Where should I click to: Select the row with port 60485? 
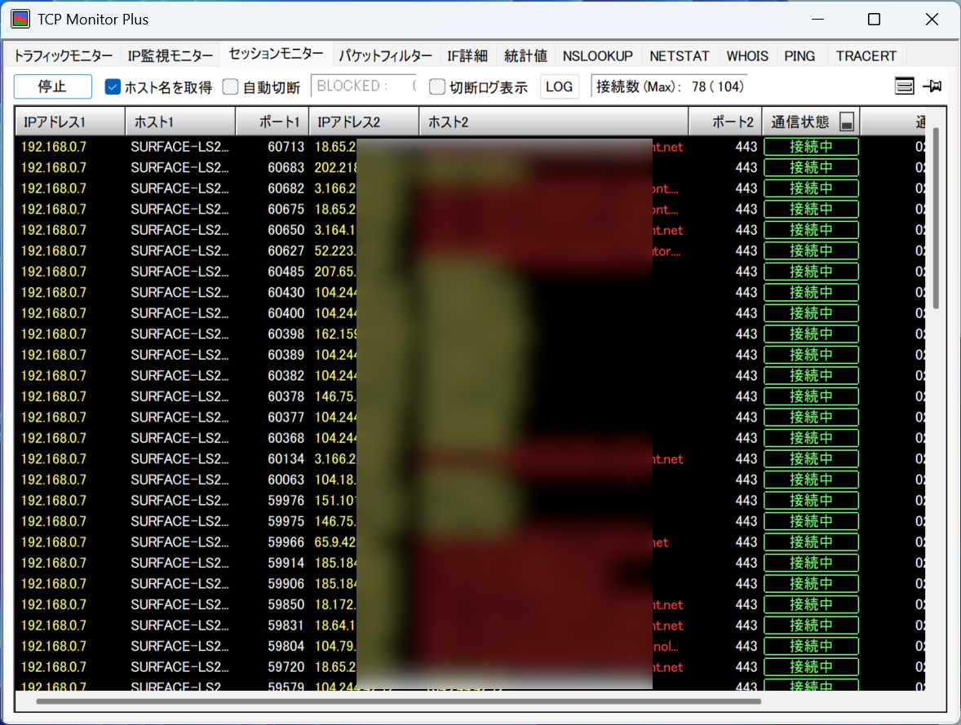[x=470, y=272]
